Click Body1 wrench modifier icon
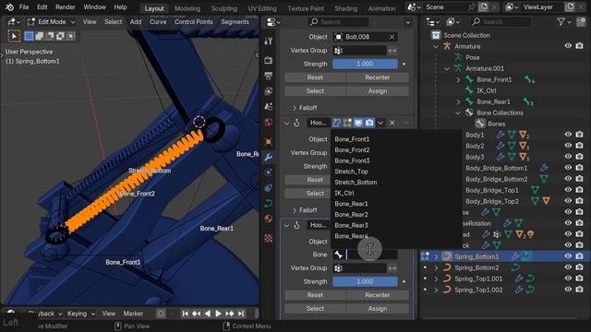591x332 pixels. (x=501, y=135)
